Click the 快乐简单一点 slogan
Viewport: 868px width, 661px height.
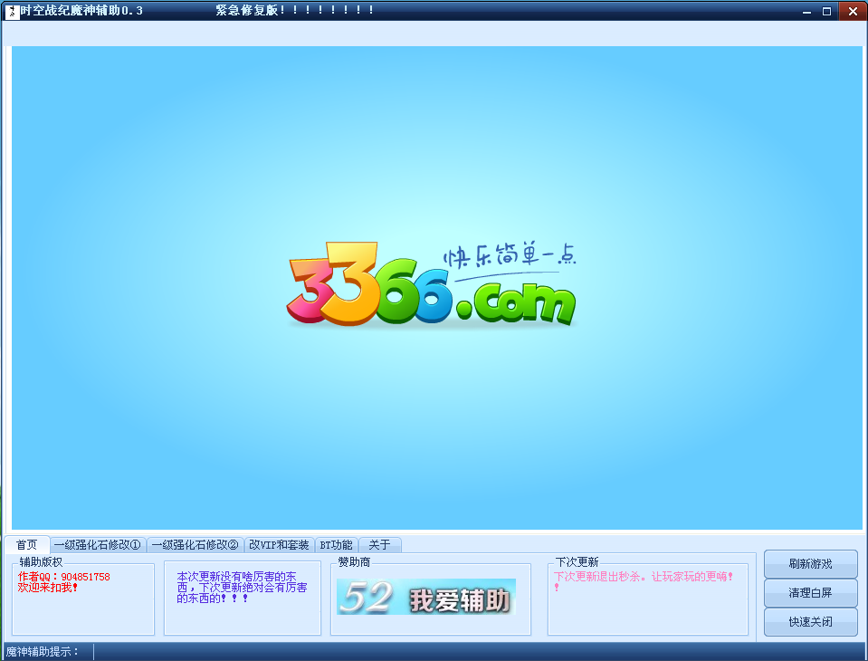coord(510,255)
